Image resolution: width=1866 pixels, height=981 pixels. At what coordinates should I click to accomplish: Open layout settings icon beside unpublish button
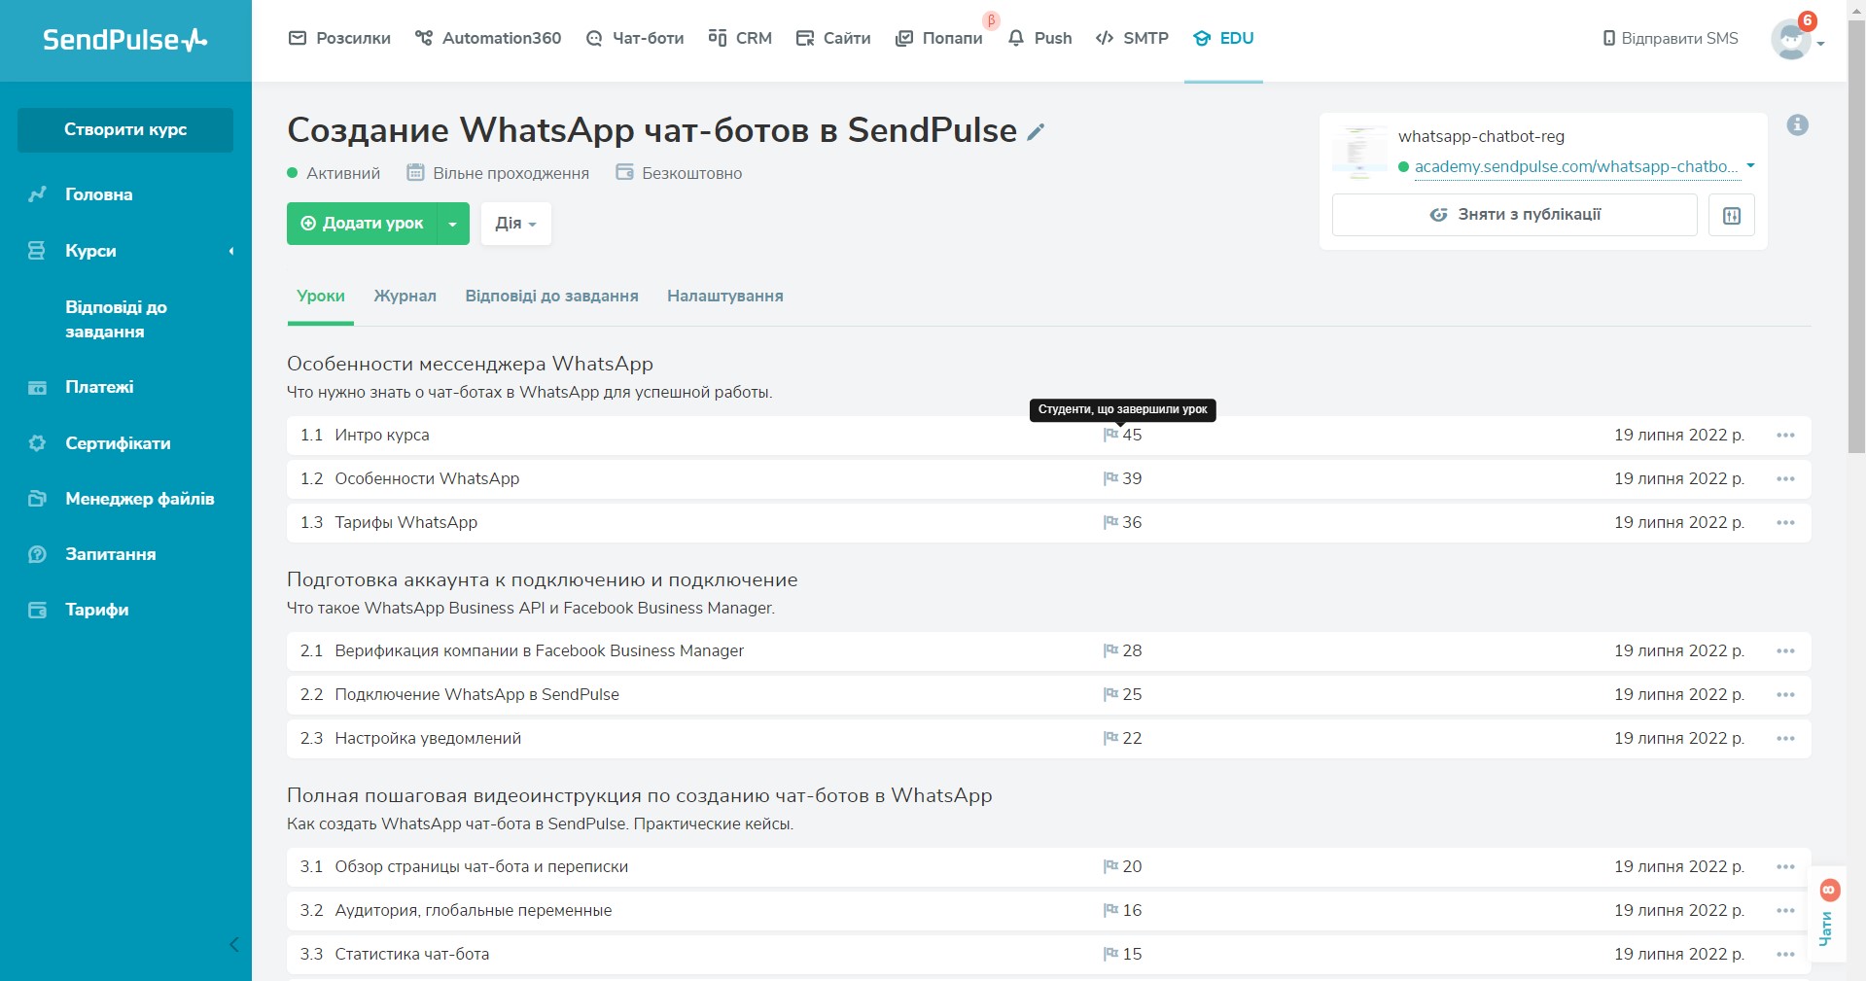(x=1732, y=215)
